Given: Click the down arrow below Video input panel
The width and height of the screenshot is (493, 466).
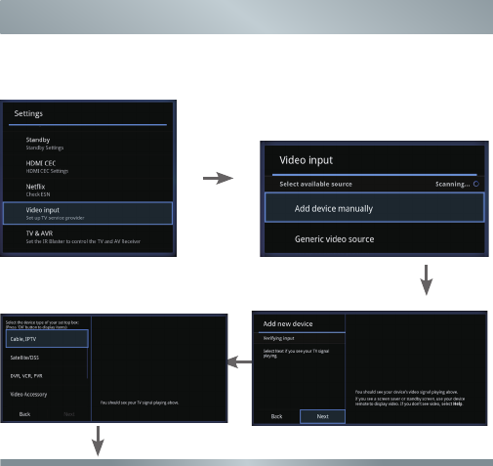Looking at the screenshot, I should click(x=427, y=280).
